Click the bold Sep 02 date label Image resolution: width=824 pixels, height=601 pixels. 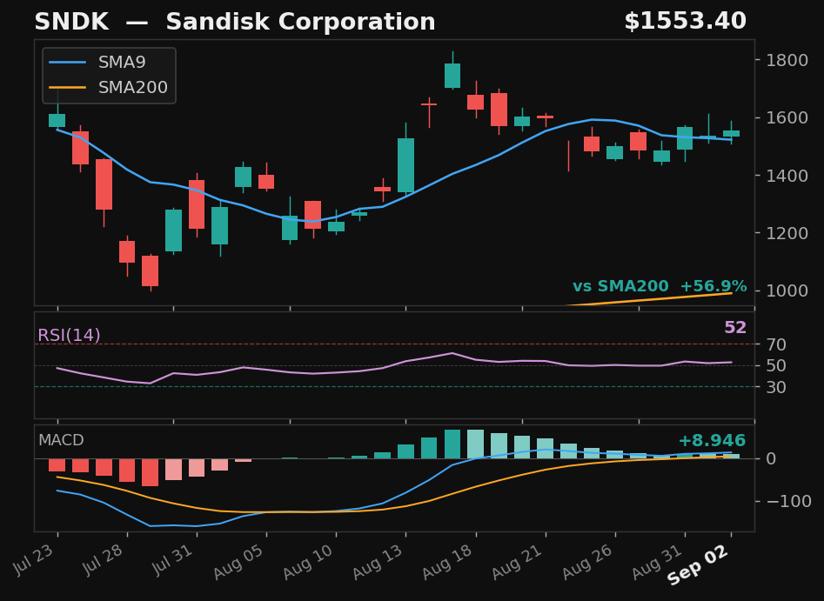pos(699,564)
